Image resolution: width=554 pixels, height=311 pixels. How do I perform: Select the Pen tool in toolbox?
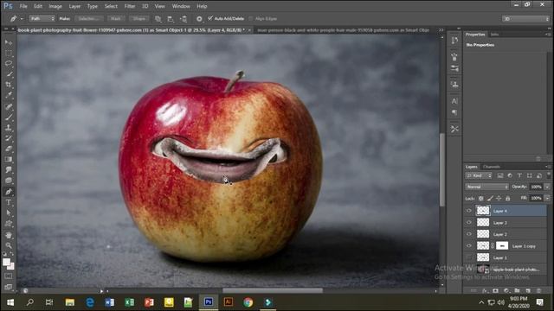(9, 192)
